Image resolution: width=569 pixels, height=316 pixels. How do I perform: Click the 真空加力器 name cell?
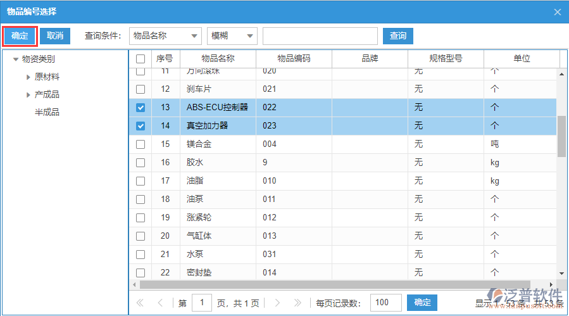218,126
